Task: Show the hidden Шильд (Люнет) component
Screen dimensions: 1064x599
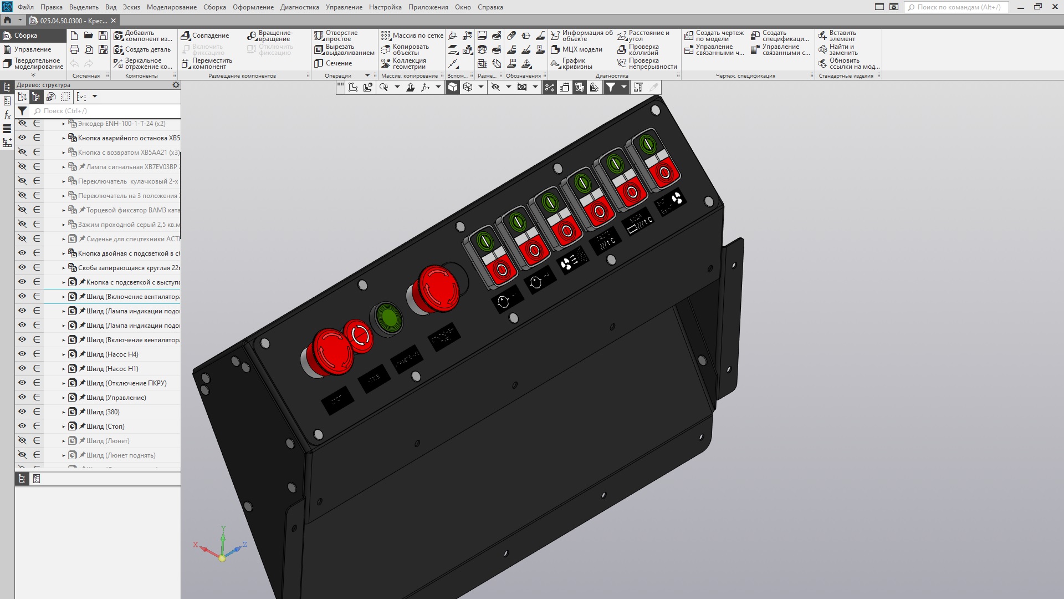Action: click(22, 440)
